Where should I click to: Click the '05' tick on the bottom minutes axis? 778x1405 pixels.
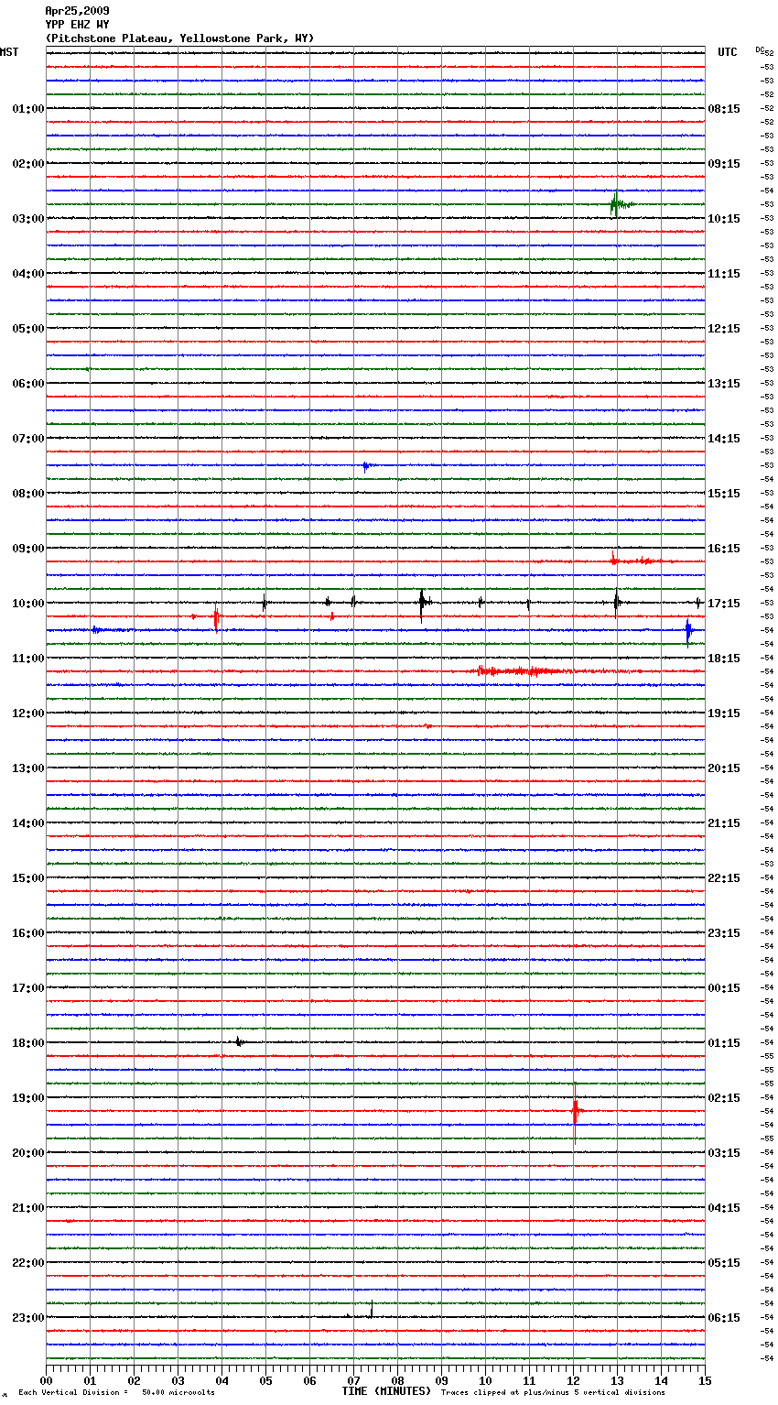coord(265,1380)
